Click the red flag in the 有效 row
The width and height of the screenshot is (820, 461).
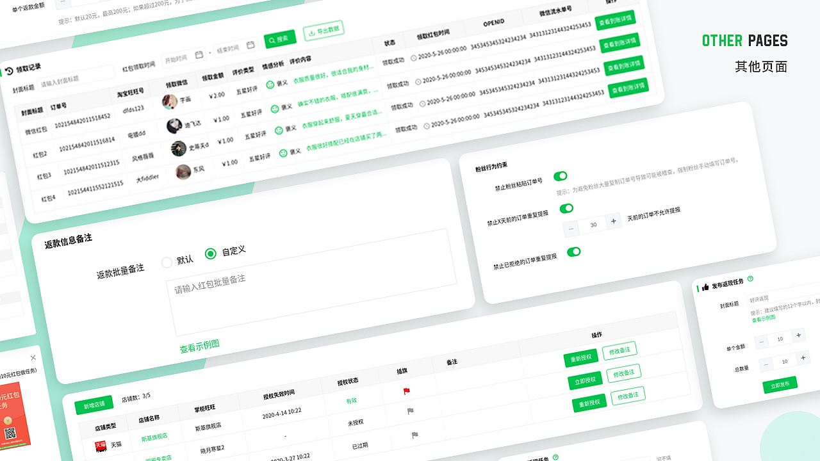click(x=406, y=391)
